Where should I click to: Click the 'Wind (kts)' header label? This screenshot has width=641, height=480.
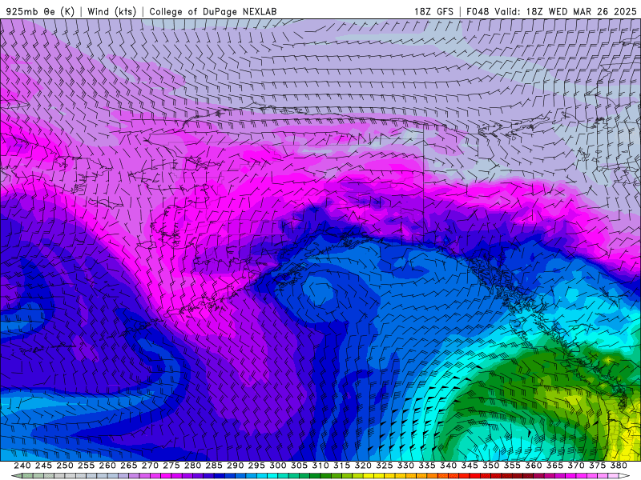coord(112,11)
